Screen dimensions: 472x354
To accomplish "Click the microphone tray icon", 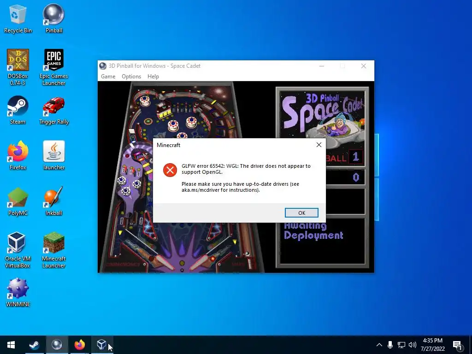I will [x=390, y=345].
